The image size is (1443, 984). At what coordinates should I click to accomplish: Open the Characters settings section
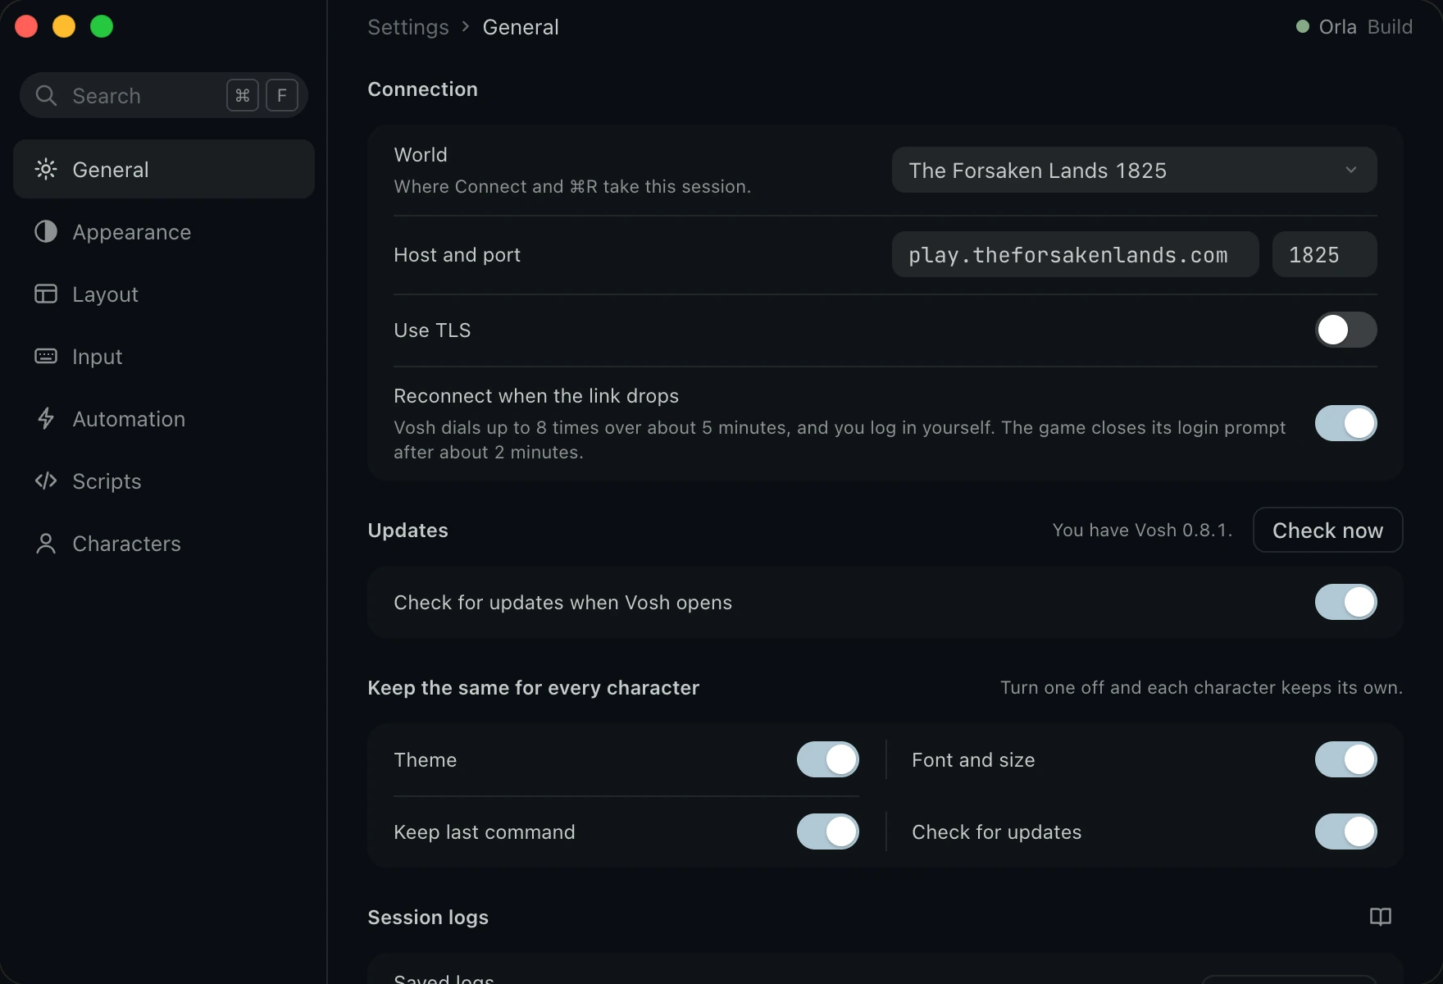164,544
